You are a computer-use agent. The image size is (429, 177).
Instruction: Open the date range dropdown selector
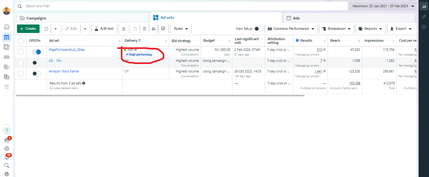(x=383, y=6)
